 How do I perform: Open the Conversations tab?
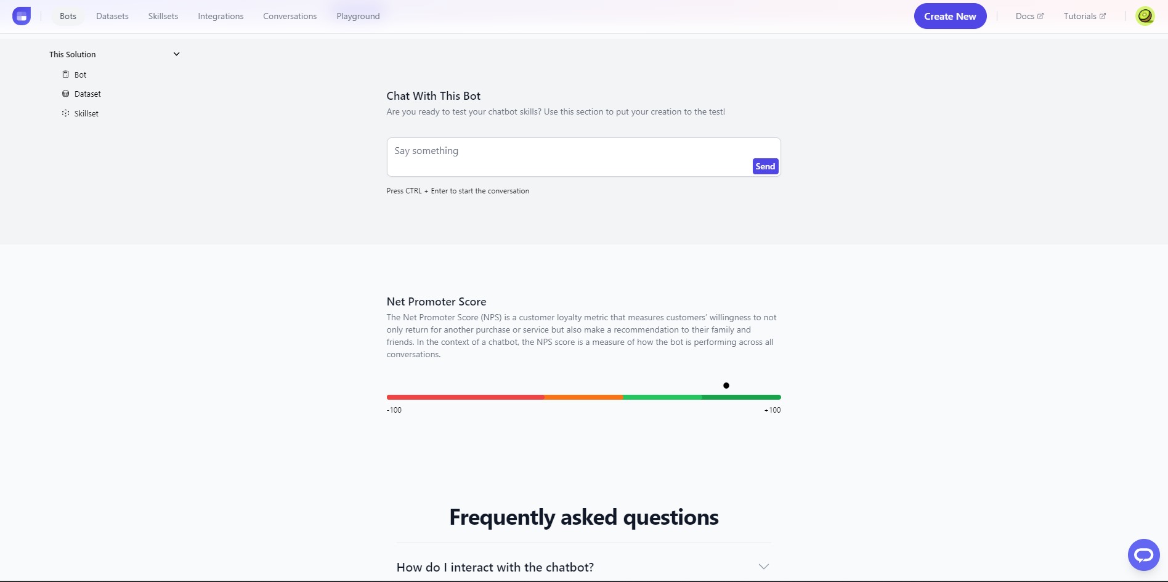[x=290, y=16]
